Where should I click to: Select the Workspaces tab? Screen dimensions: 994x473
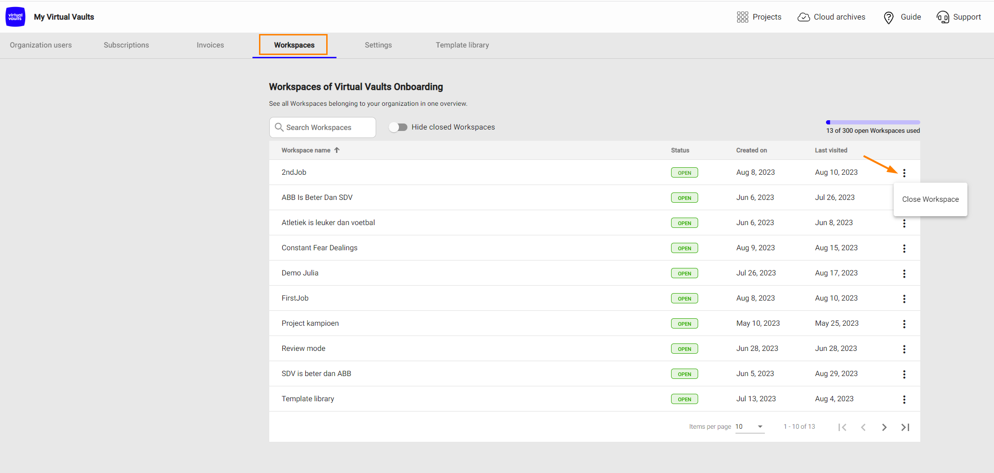[294, 45]
